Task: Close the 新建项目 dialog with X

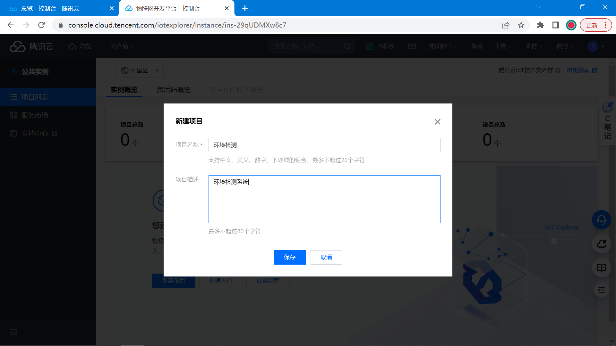Action: [437, 122]
